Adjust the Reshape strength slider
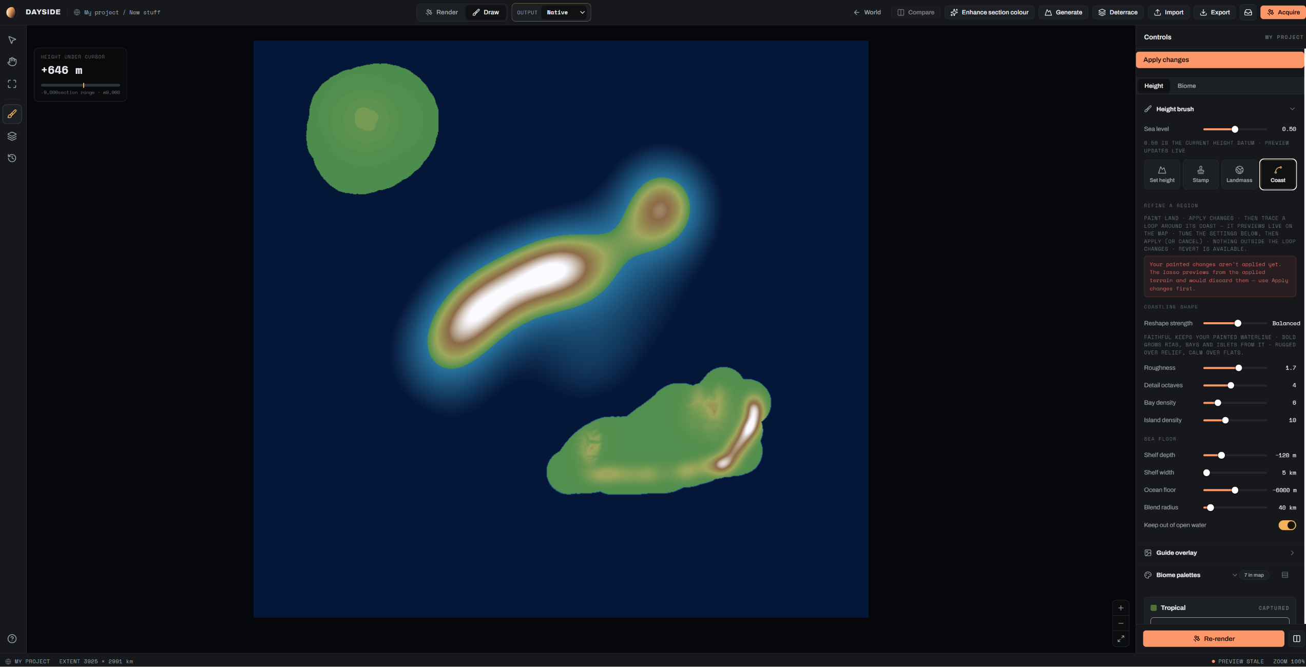 coord(1235,323)
